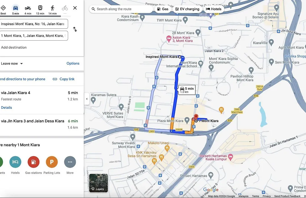Click Copy link
306x198 pixels.
64,79
